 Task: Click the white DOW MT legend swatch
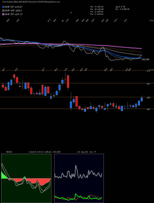click(3, 10)
